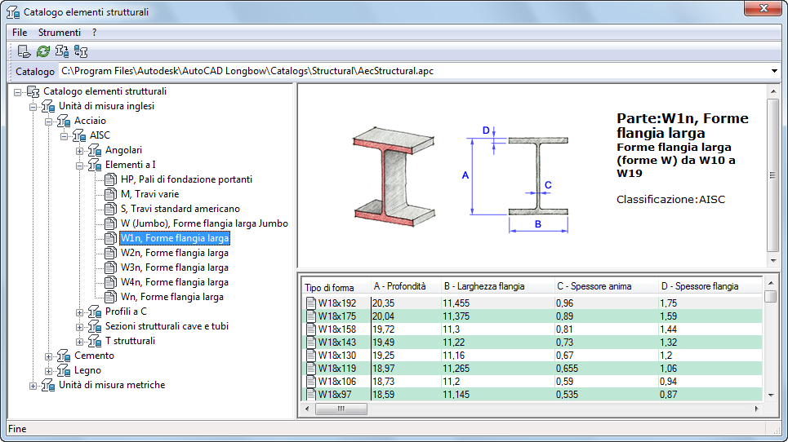The image size is (788, 442).
Task: Open the Catalogo path dropdown arrow
Action: pyautogui.click(x=774, y=71)
